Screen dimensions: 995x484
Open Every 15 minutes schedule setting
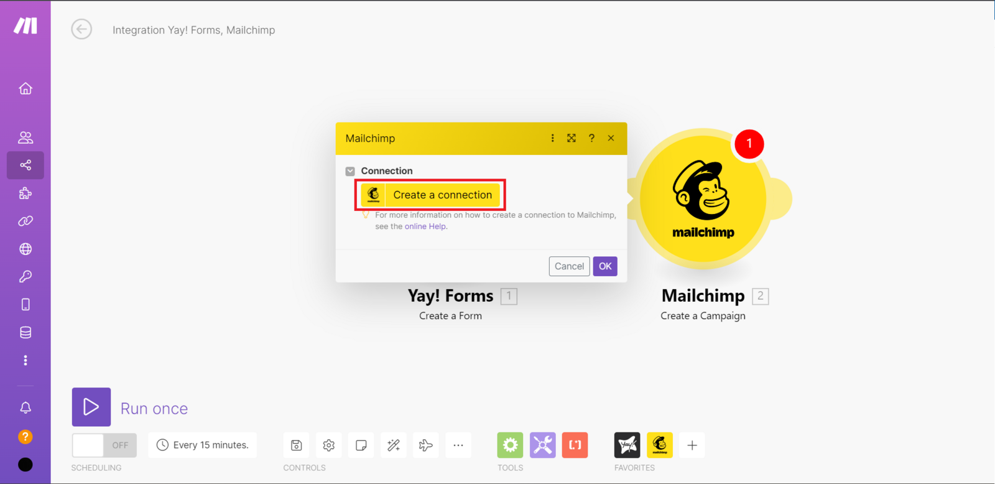click(x=203, y=445)
